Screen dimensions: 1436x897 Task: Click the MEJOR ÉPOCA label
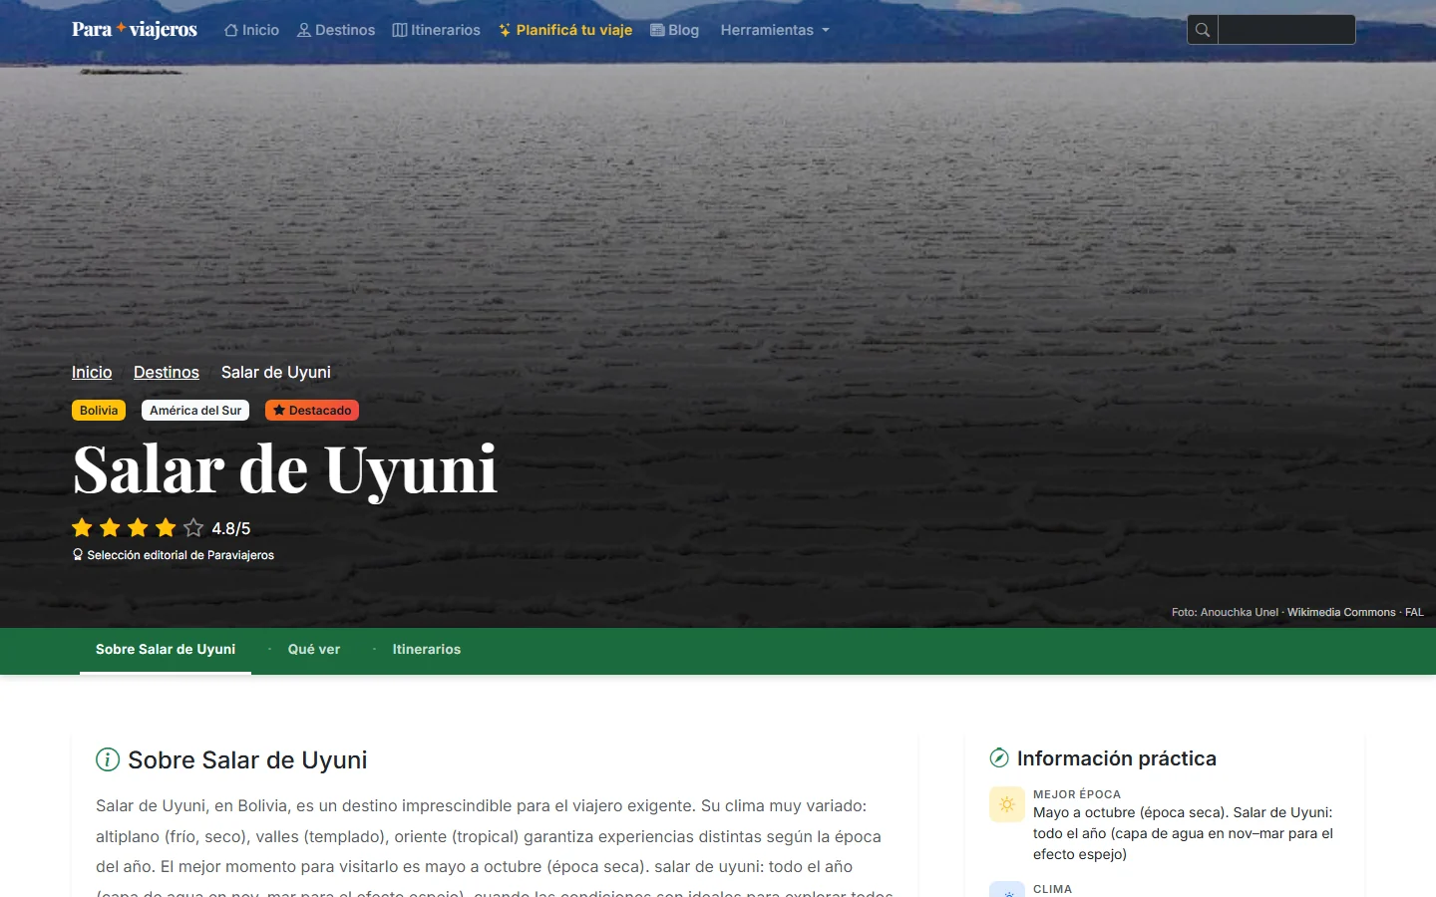(1077, 794)
